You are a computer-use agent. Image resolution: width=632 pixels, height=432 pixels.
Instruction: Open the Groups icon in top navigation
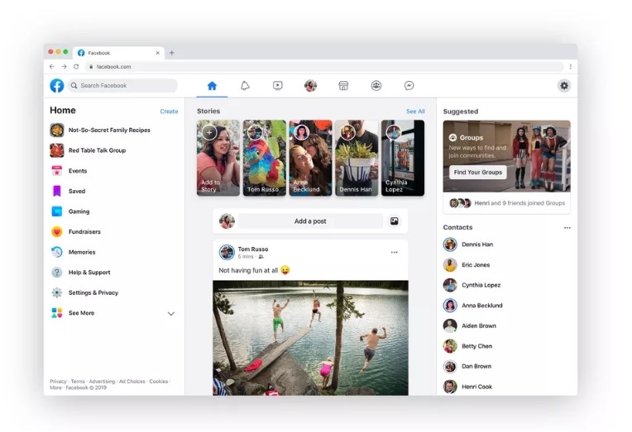376,85
